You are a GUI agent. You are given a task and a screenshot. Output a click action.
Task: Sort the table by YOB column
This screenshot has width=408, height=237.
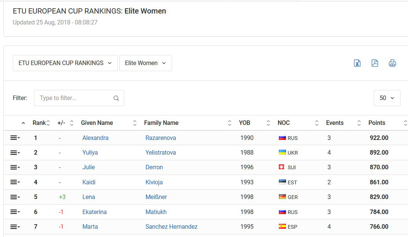click(255, 123)
